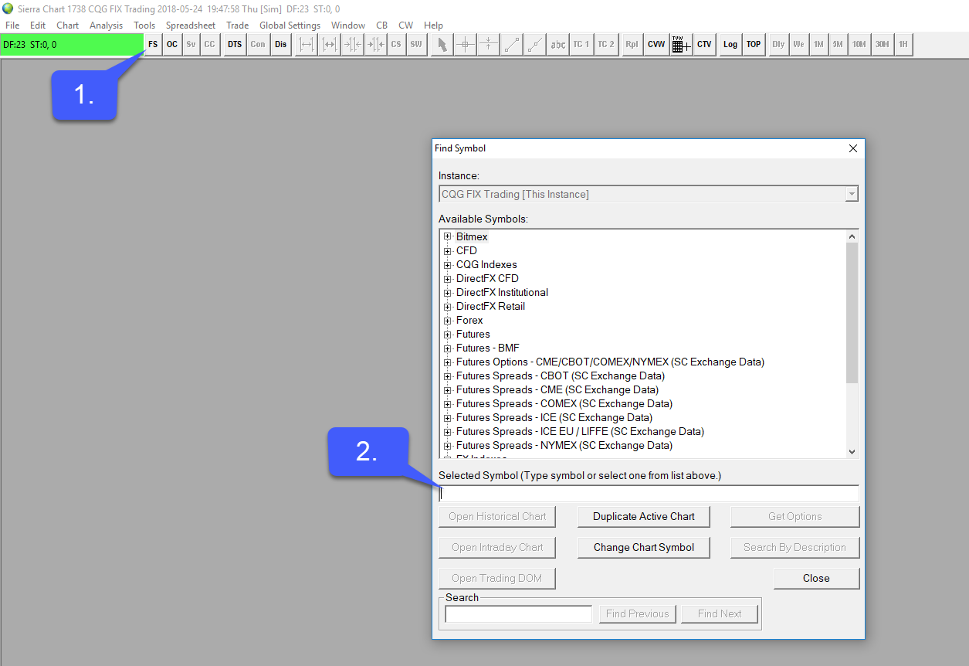Select DirectFX Institutional in the list
The height and width of the screenshot is (666, 969).
click(502, 293)
